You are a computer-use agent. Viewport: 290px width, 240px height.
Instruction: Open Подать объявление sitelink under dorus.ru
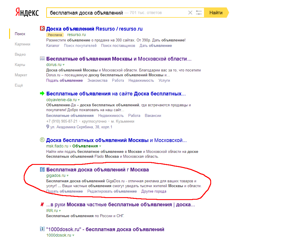[x=65, y=81]
